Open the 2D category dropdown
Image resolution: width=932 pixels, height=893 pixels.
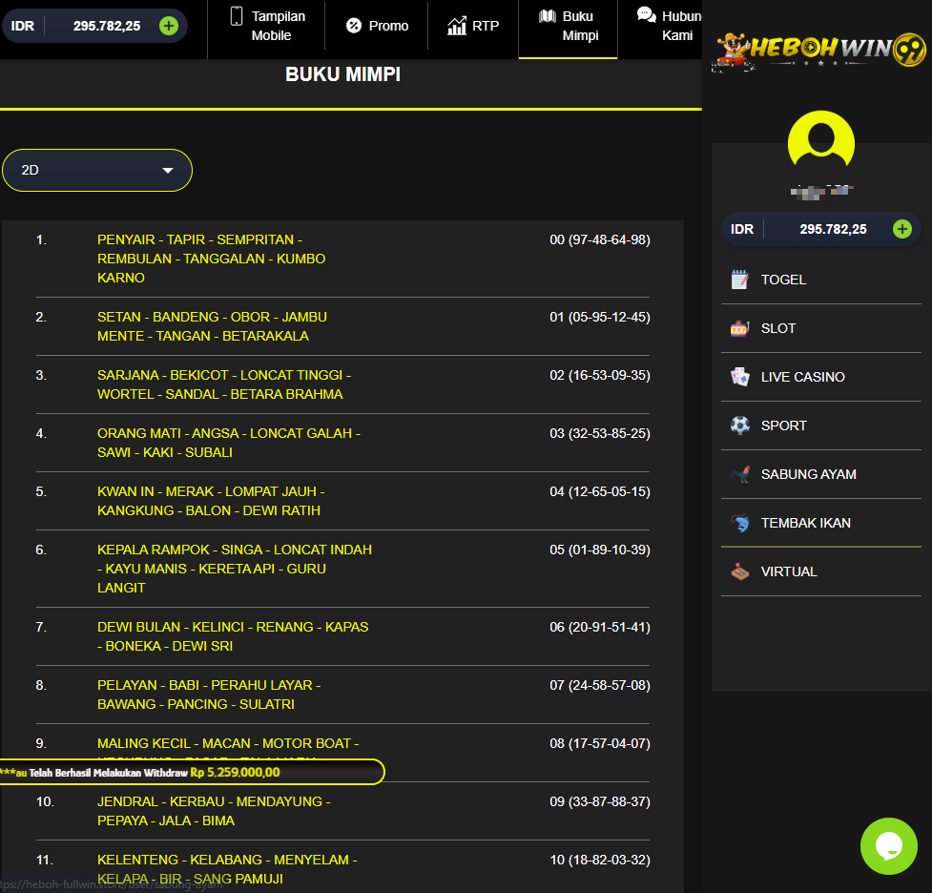[x=97, y=170]
